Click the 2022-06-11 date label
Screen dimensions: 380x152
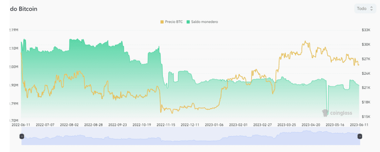point(21,125)
